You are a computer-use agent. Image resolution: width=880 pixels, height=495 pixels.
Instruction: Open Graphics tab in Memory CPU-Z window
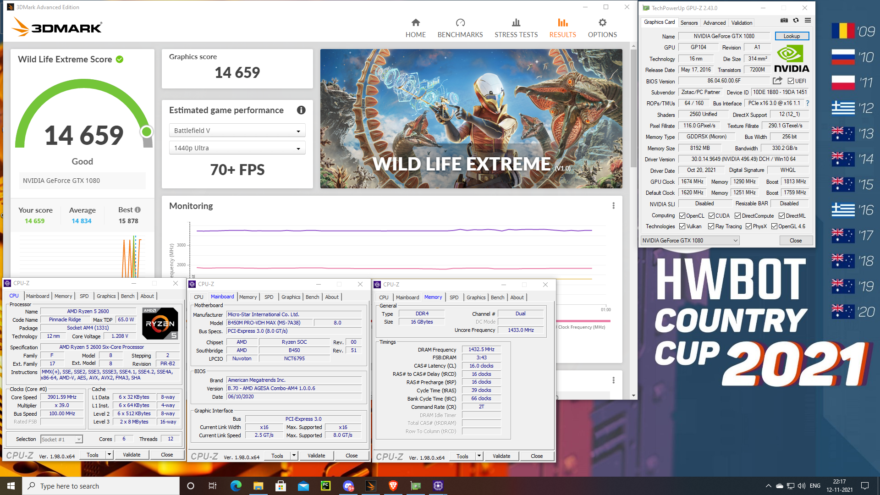tap(476, 297)
